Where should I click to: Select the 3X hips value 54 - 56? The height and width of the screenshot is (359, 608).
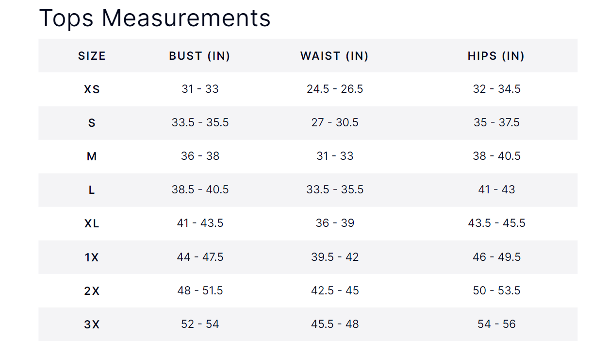tap(496, 324)
